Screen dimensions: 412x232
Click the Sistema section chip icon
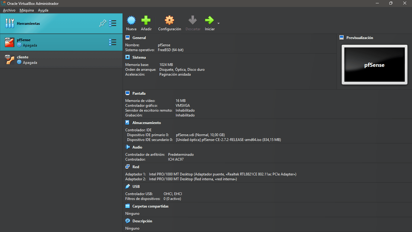[127, 57]
